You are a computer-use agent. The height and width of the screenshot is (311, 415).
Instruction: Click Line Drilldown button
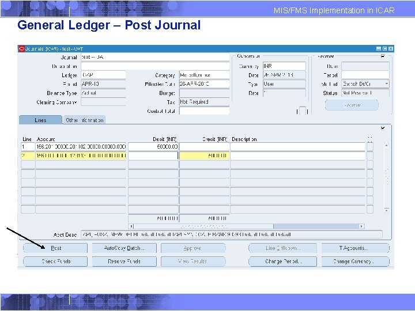(282, 248)
